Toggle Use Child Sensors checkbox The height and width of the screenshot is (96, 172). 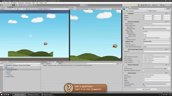144,45
